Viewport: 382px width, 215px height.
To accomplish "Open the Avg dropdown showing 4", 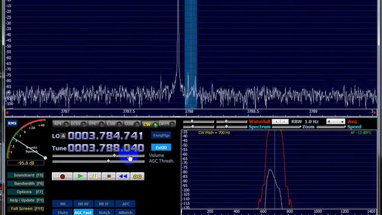I will pyautogui.click(x=335, y=121).
